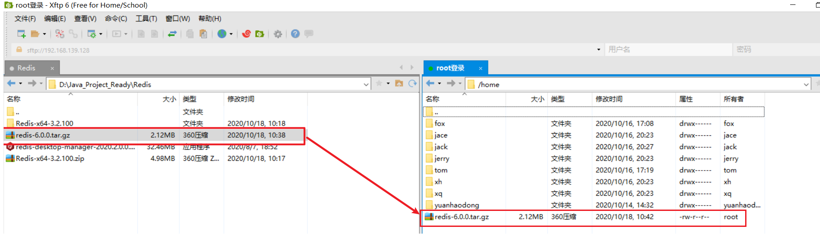Screen dimensions: 820x234
Task: Click the local pane favorites star icon
Action: (x=379, y=83)
